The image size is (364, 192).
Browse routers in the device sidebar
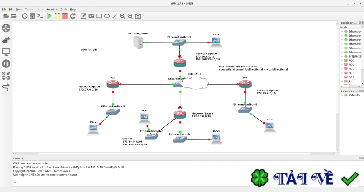pos(6,28)
